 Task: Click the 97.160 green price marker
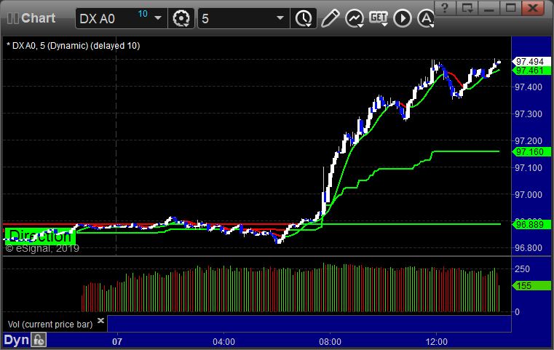527,152
